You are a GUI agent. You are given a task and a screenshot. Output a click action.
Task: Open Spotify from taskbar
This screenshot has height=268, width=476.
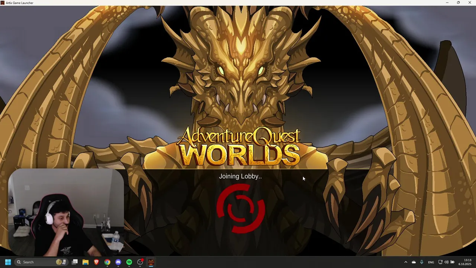coord(129,262)
